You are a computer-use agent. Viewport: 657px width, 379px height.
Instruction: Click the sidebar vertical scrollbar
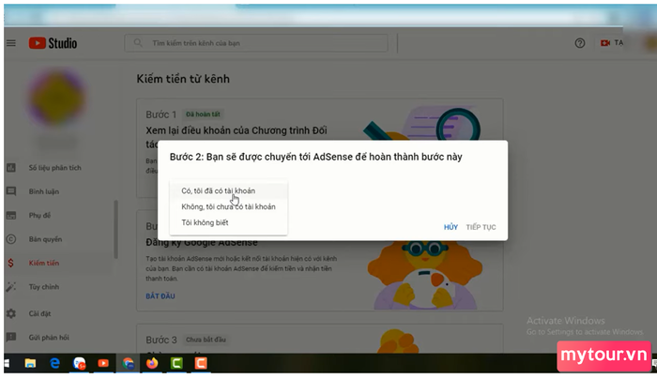(x=115, y=230)
